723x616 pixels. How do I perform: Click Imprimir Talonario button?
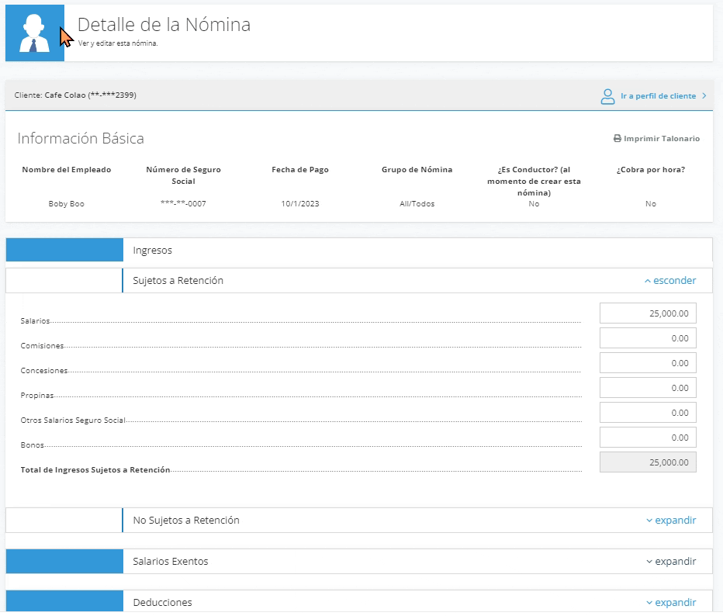click(x=656, y=138)
